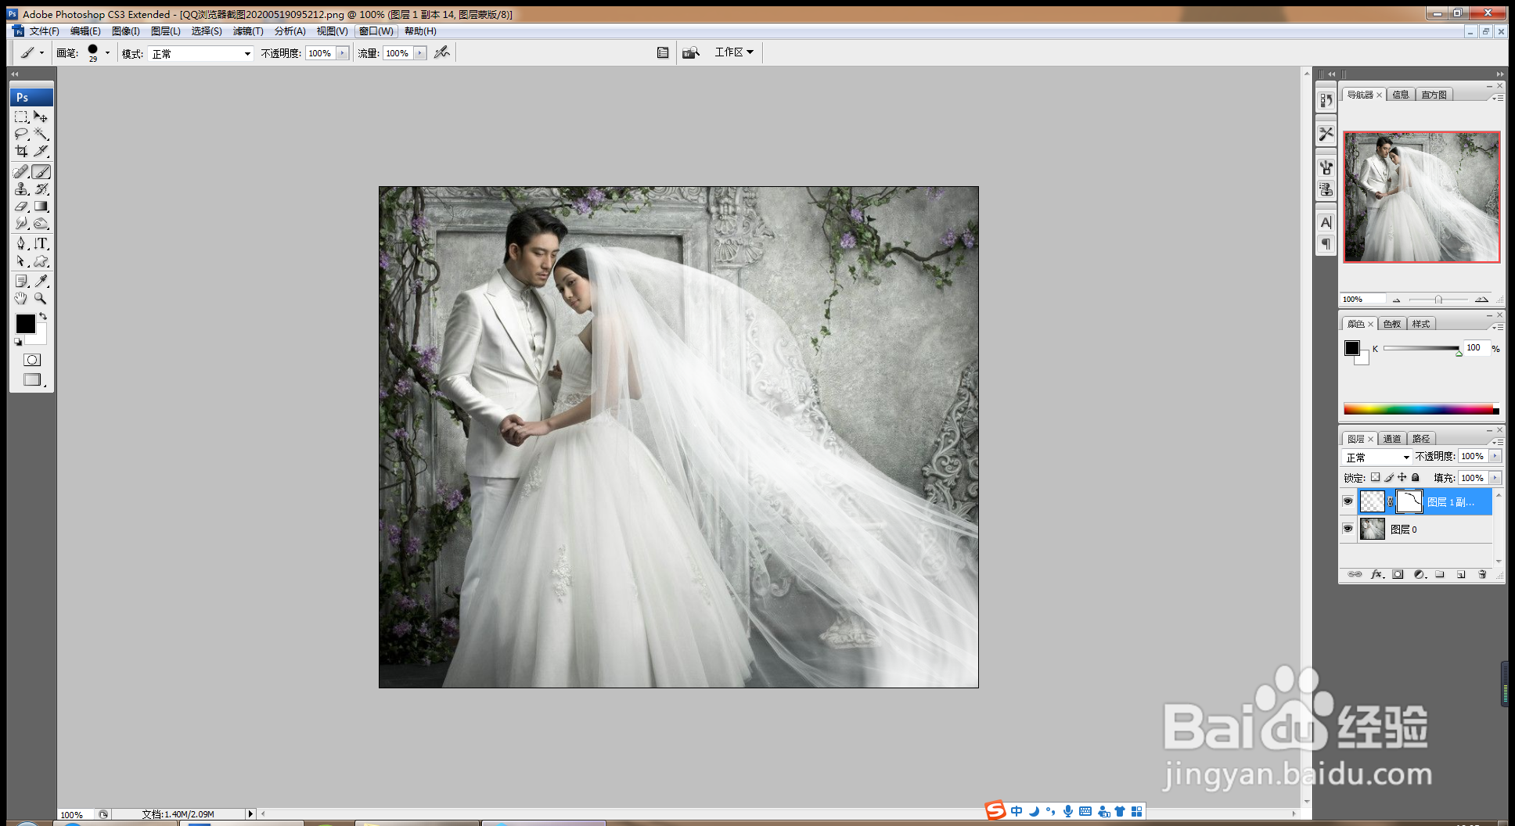Screen dimensions: 1515x826
Task: Open the 图像(I) menu
Action: (x=125, y=31)
